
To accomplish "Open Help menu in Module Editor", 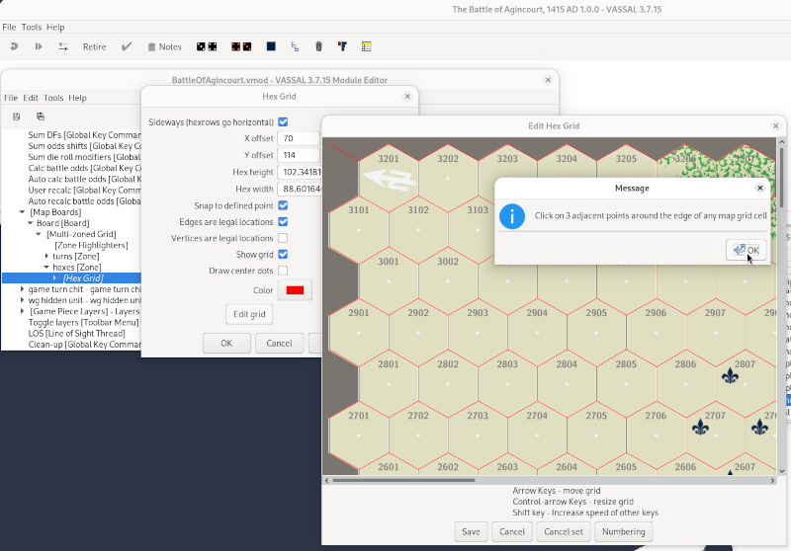I will point(78,98).
